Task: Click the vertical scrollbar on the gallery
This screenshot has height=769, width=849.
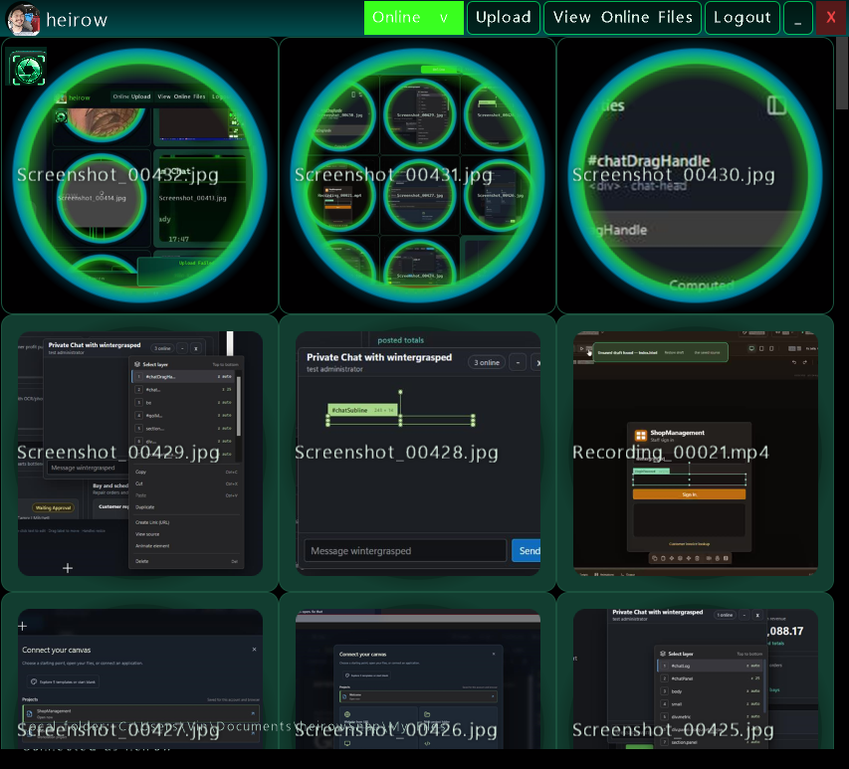Action: 842,73
